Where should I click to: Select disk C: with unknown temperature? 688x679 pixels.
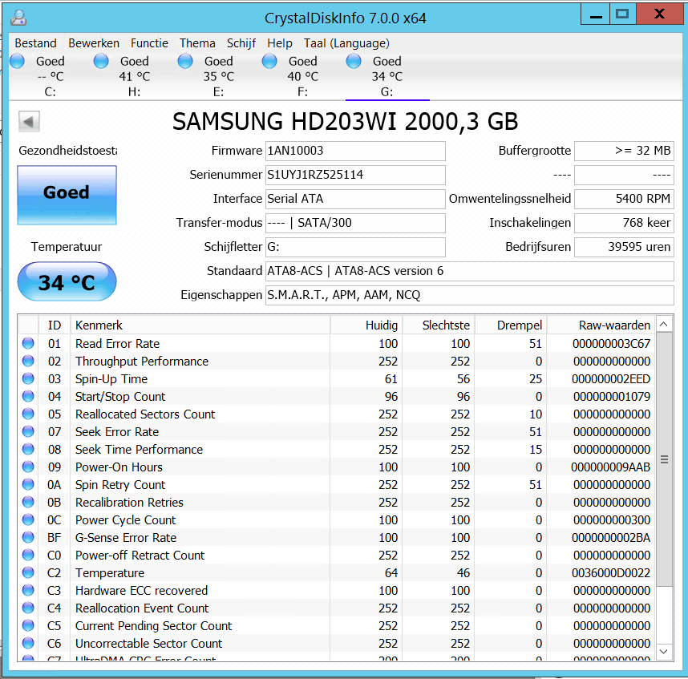pyautogui.click(x=50, y=76)
